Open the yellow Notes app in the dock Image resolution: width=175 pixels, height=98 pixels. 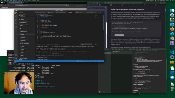(172, 68)
